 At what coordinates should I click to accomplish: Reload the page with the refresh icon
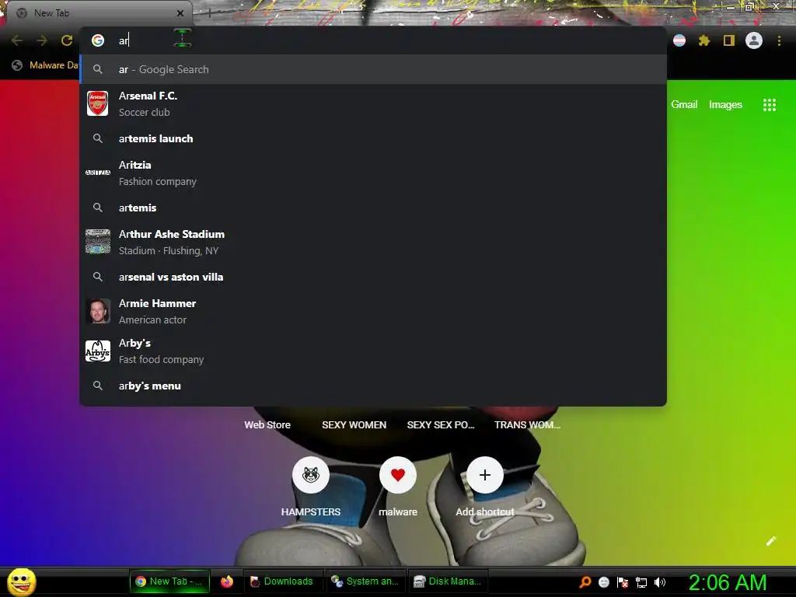[67, 40]
